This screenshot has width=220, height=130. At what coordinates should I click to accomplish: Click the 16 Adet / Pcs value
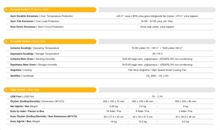coord(114,111)
